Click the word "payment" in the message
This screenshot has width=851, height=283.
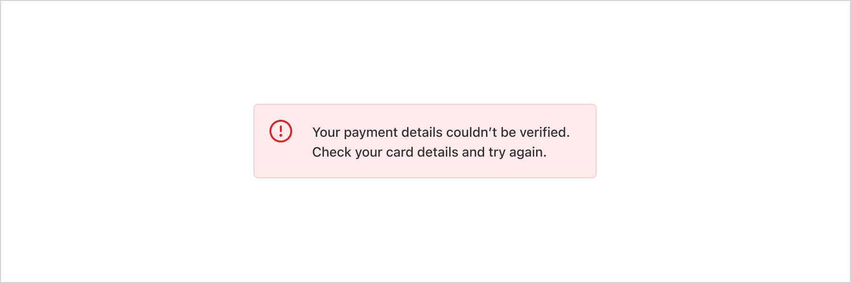370,133
